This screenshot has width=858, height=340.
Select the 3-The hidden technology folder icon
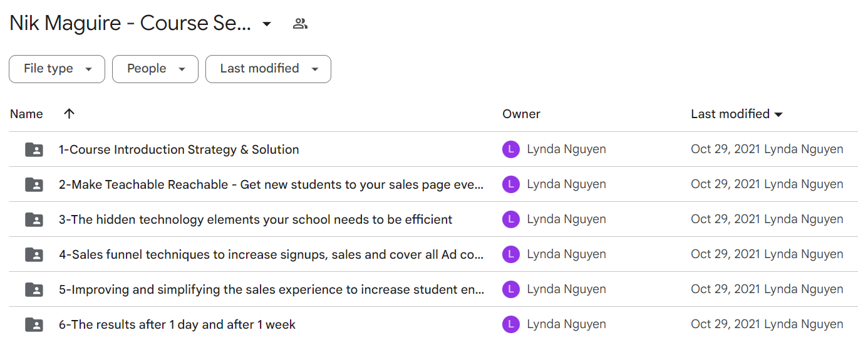[x=34, y=219]
